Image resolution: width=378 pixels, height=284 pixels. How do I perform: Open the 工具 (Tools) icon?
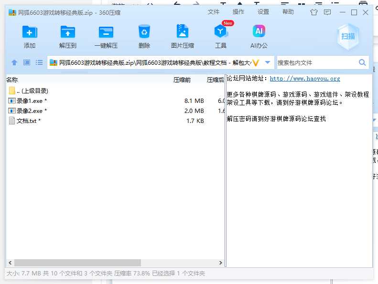221,31
